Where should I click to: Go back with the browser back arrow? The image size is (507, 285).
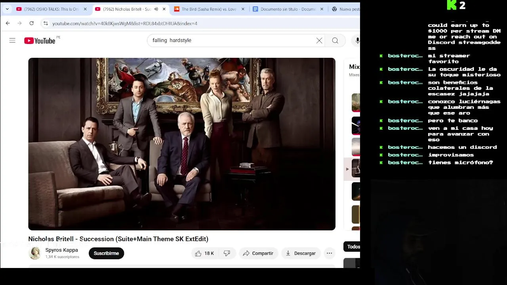[8, 23]
